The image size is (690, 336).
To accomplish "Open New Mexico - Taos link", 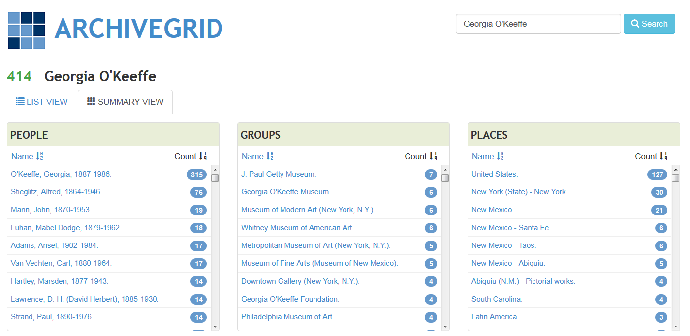I will click(x=504, y=245).
